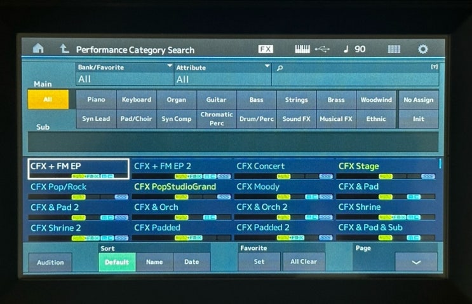
Task: Tap the filter icon in search box
Action: point(434,67)
